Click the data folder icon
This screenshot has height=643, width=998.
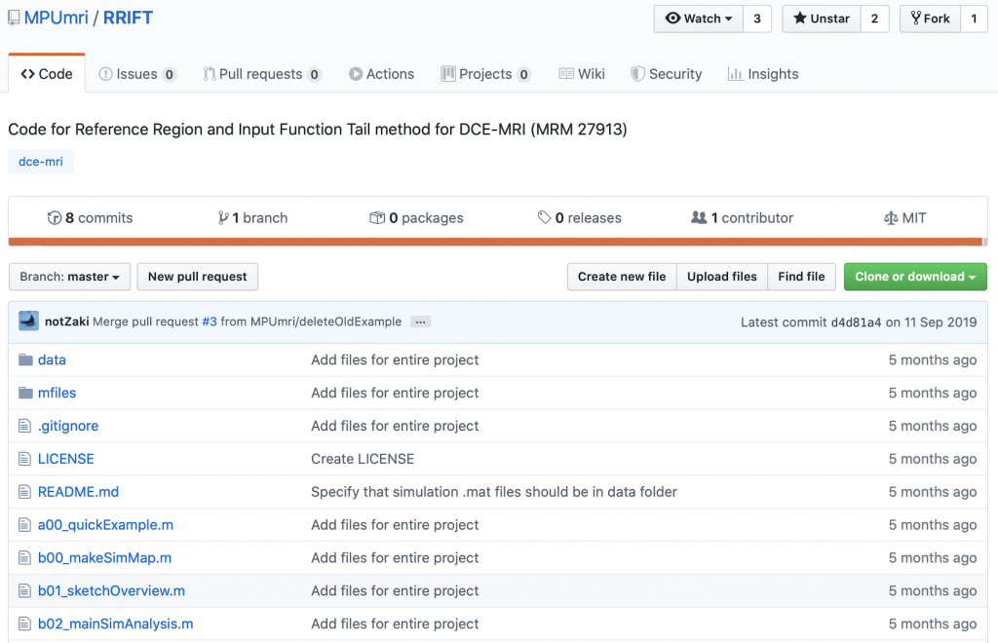(x=25, y=359)
